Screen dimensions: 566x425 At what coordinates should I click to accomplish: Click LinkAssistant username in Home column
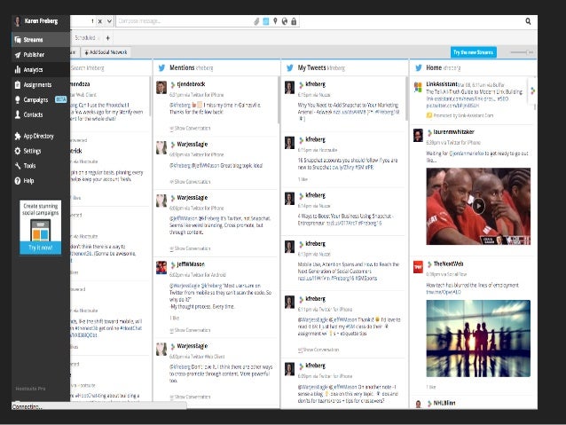tap(442, 84)
